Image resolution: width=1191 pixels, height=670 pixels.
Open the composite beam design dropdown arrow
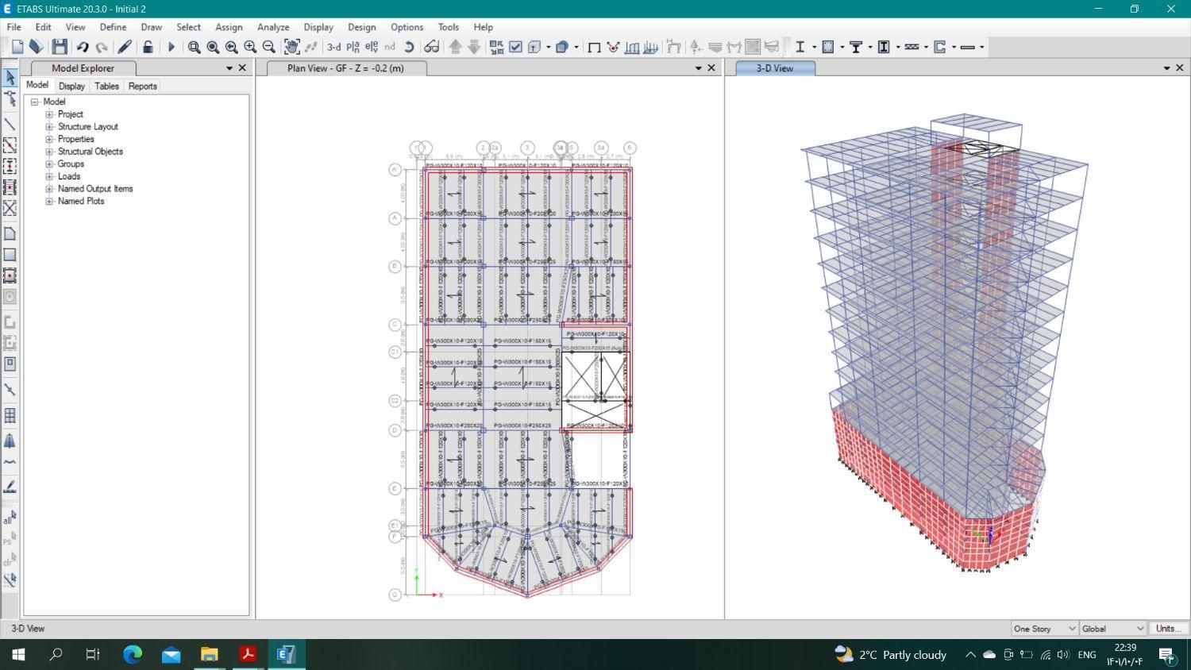tap(869, 48)
